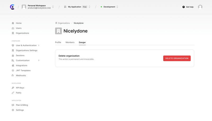Click the Home house icon
The width and height of the screenshot is (212, 121).
coord(13,23)
